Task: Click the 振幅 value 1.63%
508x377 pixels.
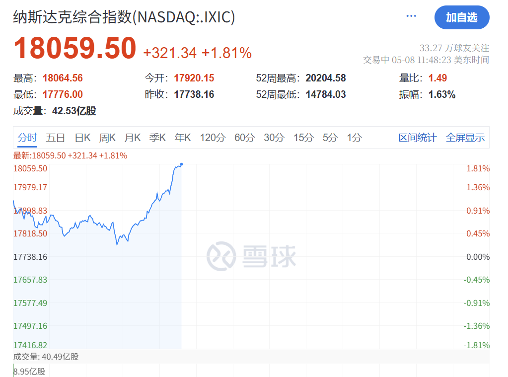Action: (x=442, y=94)
